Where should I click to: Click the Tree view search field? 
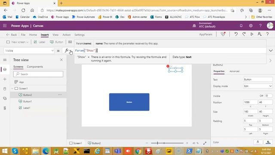38,74
